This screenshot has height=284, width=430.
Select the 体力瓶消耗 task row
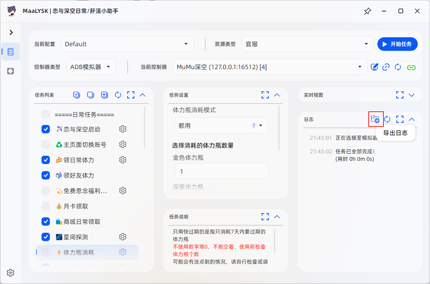(x=87, y=252)
